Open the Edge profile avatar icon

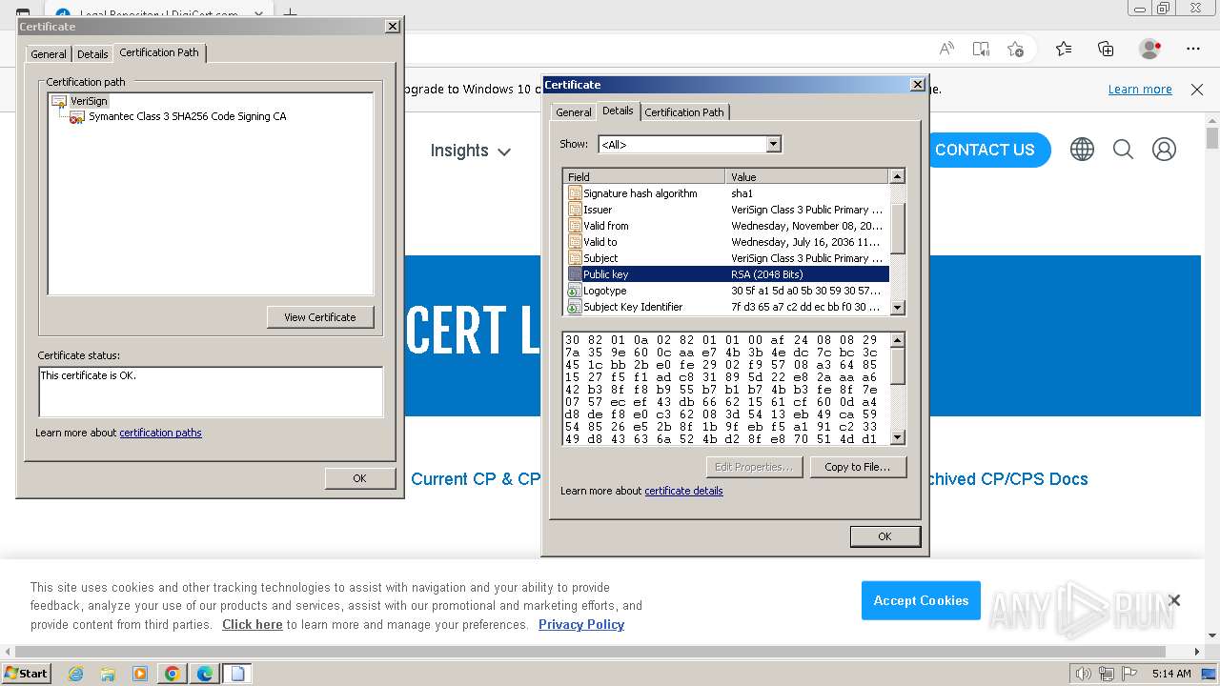pyautogui.click(x=1150, y=49)
